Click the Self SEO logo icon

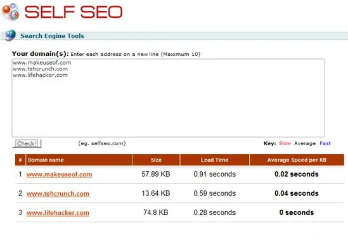point(10,11)
